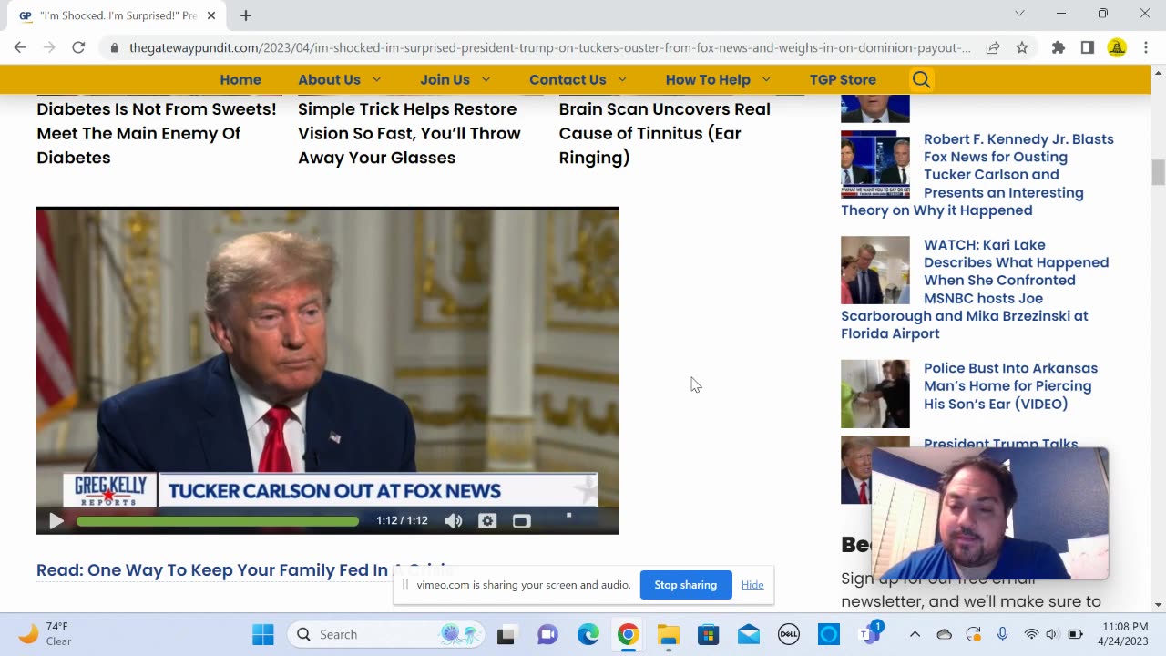The width and height of the screenshot is (1166, 656).
Task: Open the How To Help menu
Action: point(708,79)
